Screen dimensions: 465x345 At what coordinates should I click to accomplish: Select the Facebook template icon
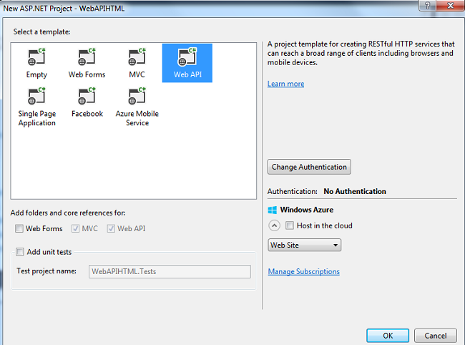pyautogui.click(x=87, y=96)
